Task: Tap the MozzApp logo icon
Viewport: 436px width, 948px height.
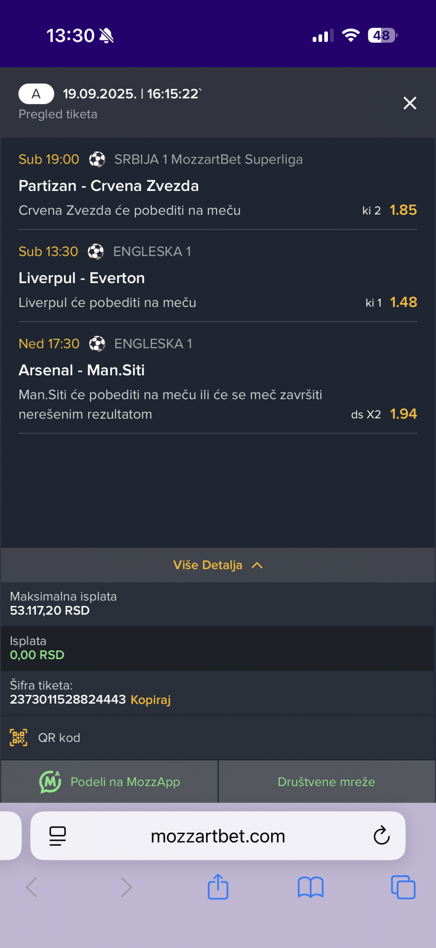Action: point(50,782)
